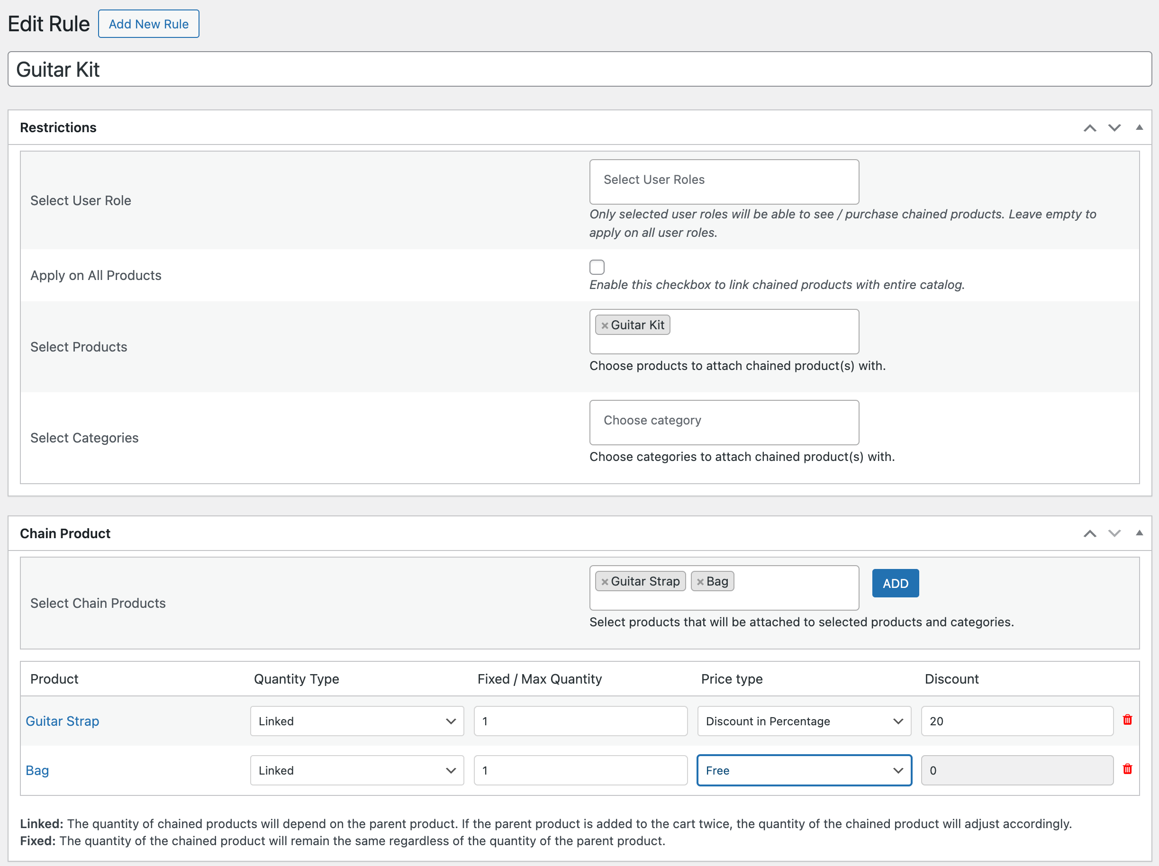Image resolution: width=1159 pixels, height=866 pixels.
Task: Click the Choose category field
Action: (x=724, y=422)
